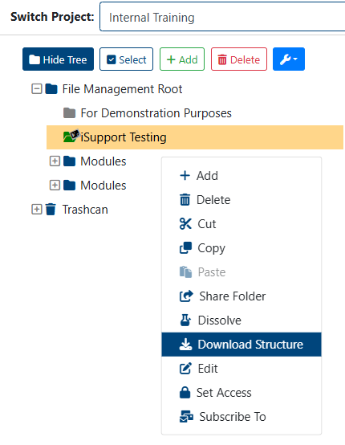Click the folder icon on Hide Tree

pyautogui.click(x=34, y=59)
